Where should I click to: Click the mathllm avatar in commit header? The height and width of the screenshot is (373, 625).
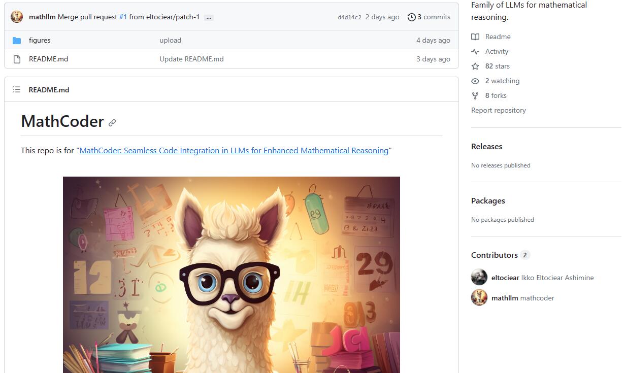point(17,17)
